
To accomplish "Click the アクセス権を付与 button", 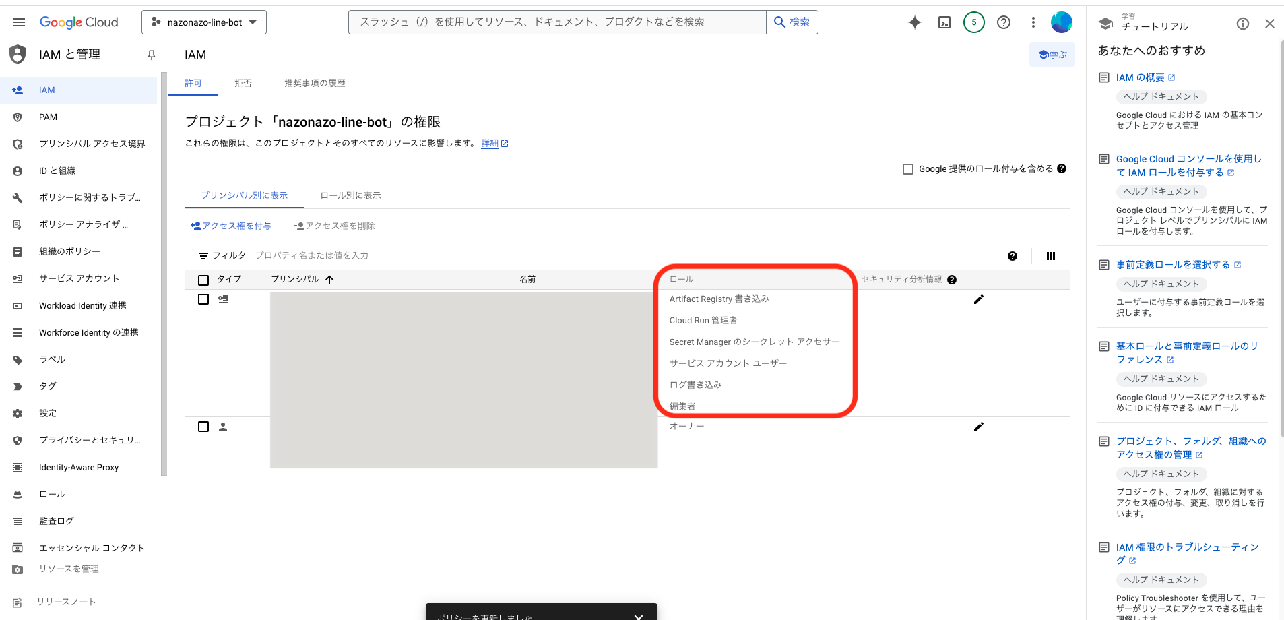I will (232, 225).
